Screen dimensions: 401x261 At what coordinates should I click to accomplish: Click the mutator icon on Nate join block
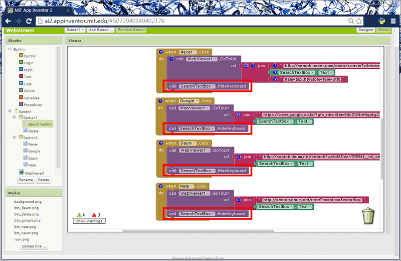(239, 200)
